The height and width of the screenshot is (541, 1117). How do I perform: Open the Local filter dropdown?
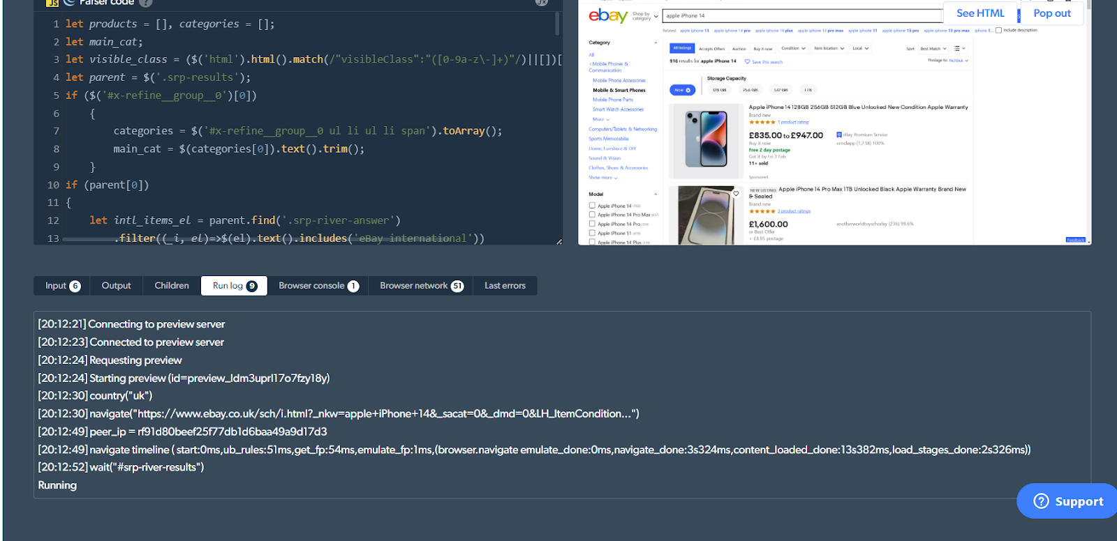click(x=861, y=49)
